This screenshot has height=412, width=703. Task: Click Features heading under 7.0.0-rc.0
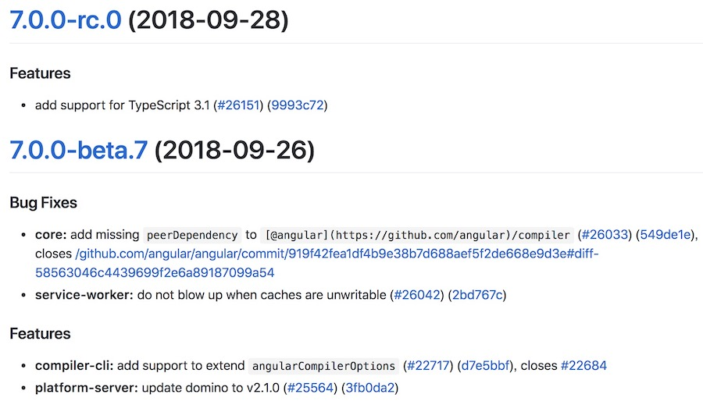(41, 73)
